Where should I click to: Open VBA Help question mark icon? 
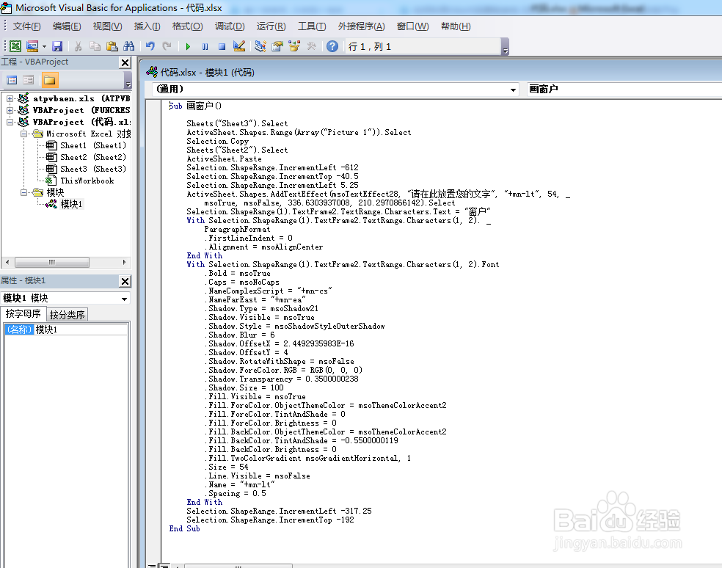pyautogui.click(x=332, y=46)
